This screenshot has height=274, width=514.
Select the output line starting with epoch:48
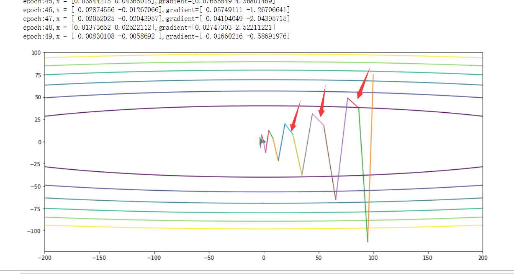[149, 28]
